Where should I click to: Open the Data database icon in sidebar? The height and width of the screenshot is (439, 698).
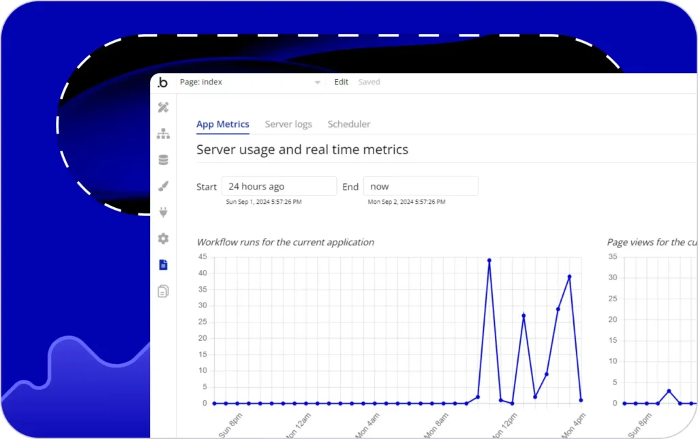coord(163,160)
